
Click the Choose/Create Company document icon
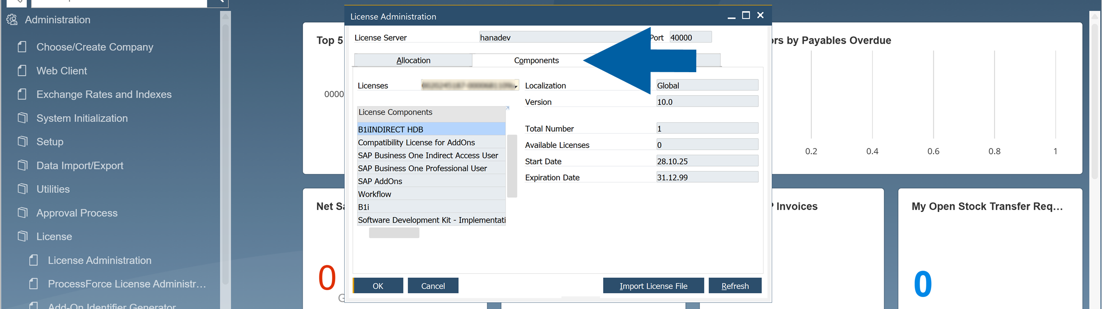click(x=22, y=47)
